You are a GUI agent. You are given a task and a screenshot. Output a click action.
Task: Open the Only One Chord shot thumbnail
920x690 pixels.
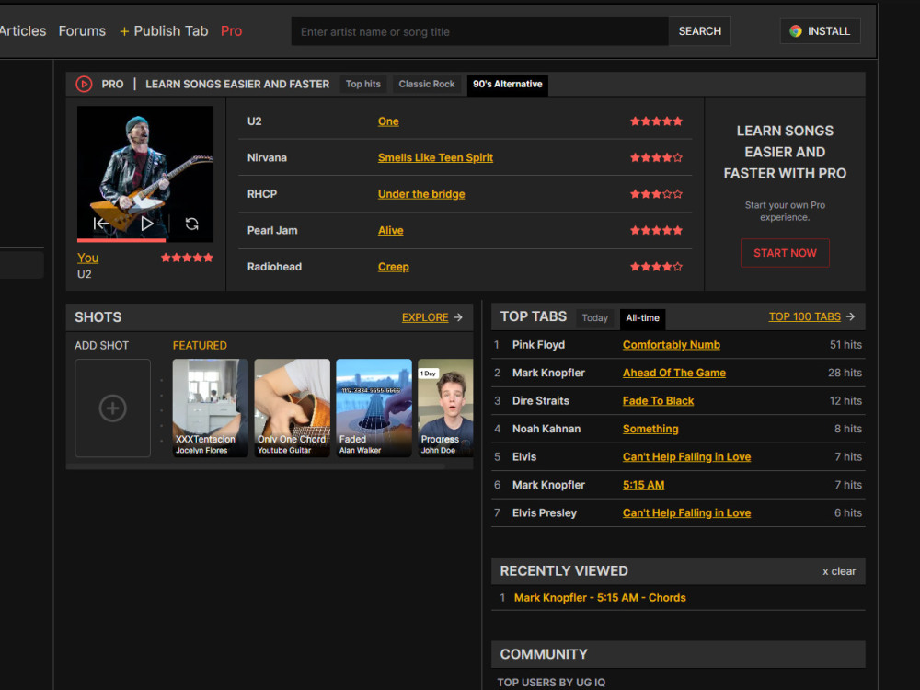point(292,408)
